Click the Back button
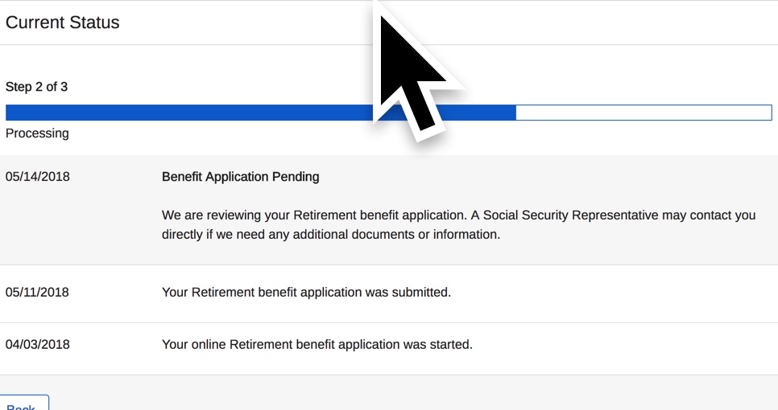Screen dimensions: 778x410 click(x=24, y=403)
